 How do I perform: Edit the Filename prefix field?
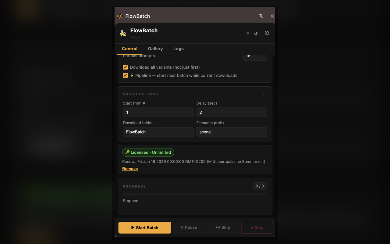[x=232, y=132]
